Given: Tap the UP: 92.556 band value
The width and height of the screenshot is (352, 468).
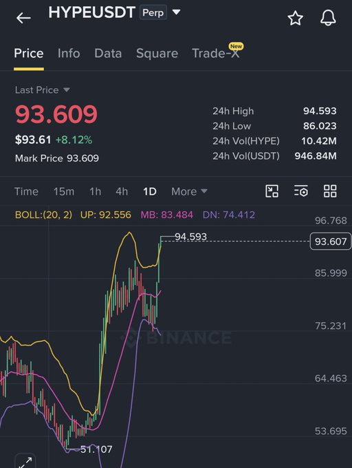Looking at the screenshot, I should pos(105,215).
